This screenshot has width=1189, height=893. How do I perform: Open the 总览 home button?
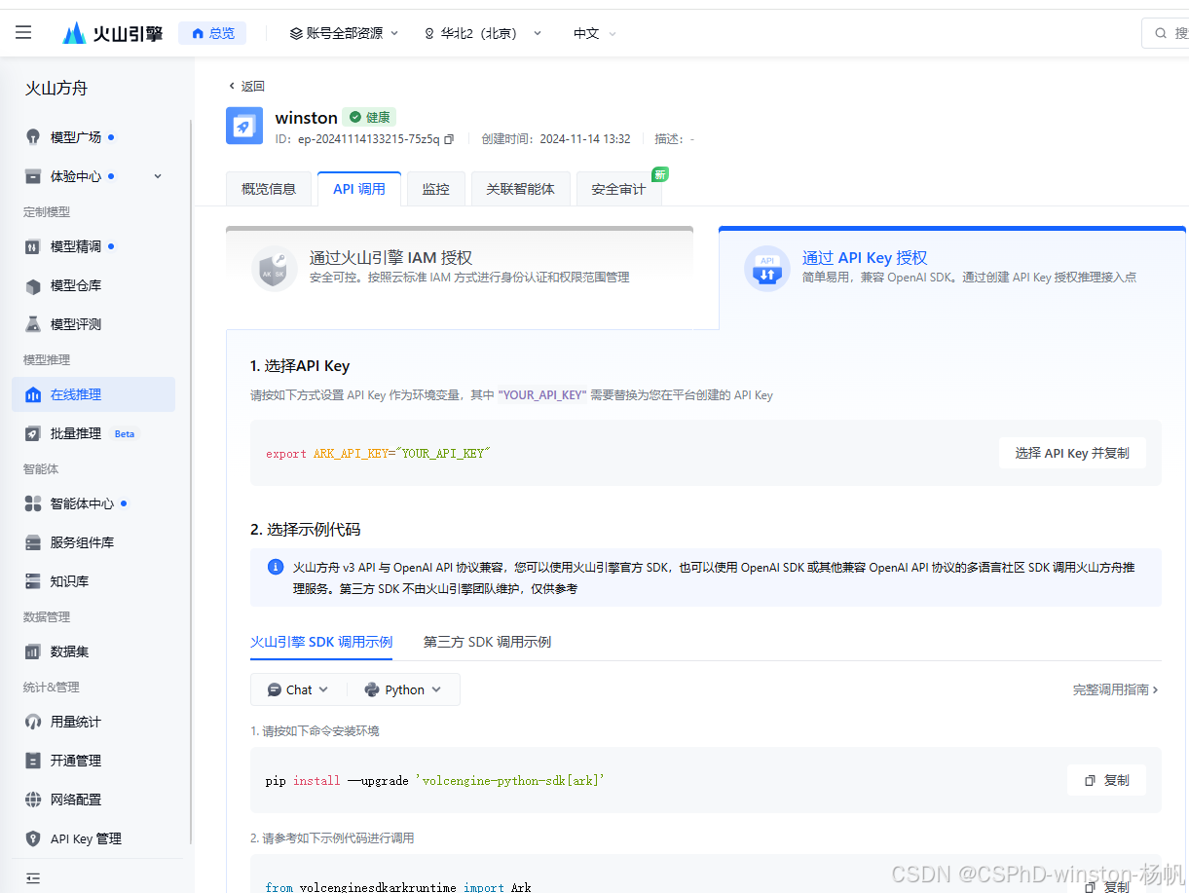tap(212, 33)
